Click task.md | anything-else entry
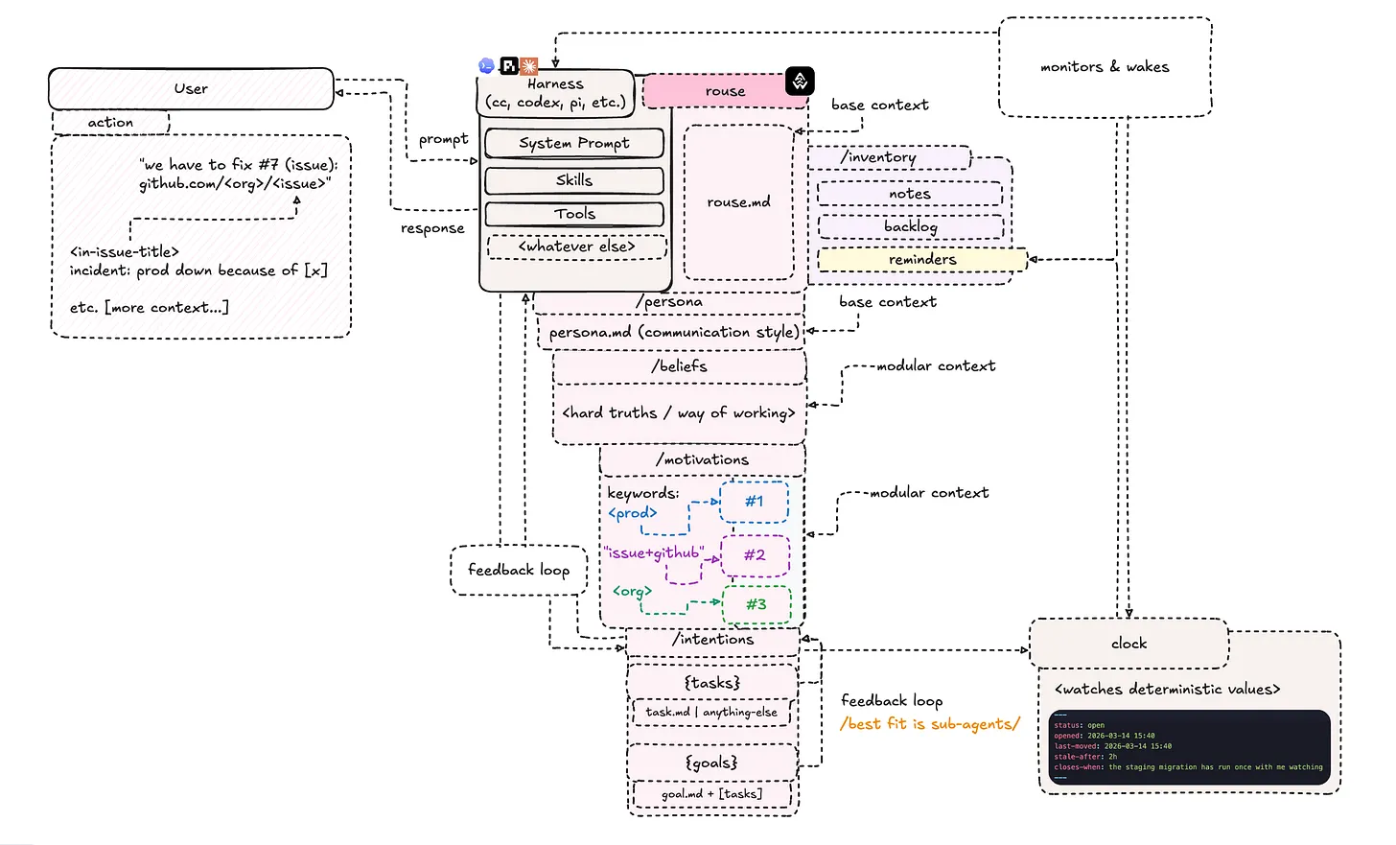1396x845 pixels. pyautogui.click(x=711, y=713)
